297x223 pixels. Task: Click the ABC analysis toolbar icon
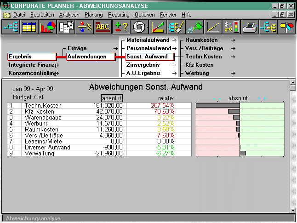(x=103, y=27)
